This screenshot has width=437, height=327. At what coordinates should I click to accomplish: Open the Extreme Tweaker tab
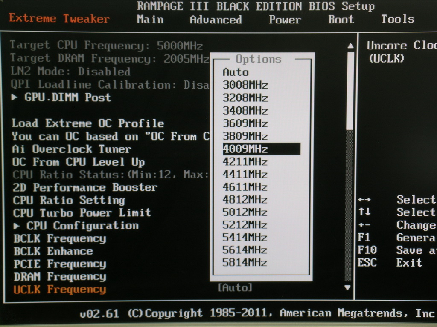[x=59, y=19]
